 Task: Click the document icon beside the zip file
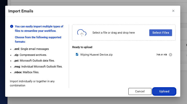[x=77, y=55]
